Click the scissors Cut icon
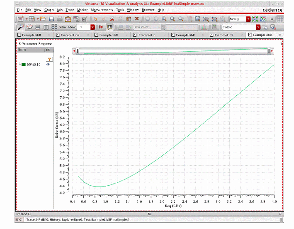The height and width of the screenshot is (229, 294). [112, 19]
